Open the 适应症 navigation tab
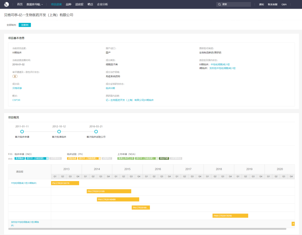302x235 pixels. click(79, 4)
